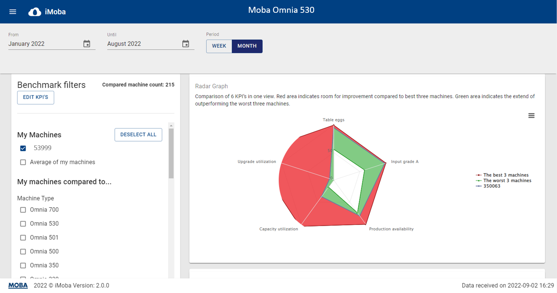The height and width of the screenshot is (293, 557).
Task: Select the Omnia 530 checkbox
Action: 23,224
